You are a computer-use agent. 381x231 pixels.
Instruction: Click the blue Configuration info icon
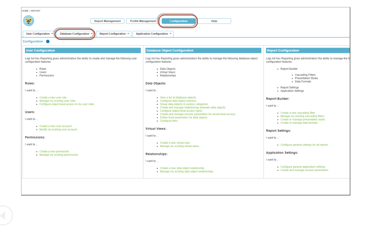(48, 41)
